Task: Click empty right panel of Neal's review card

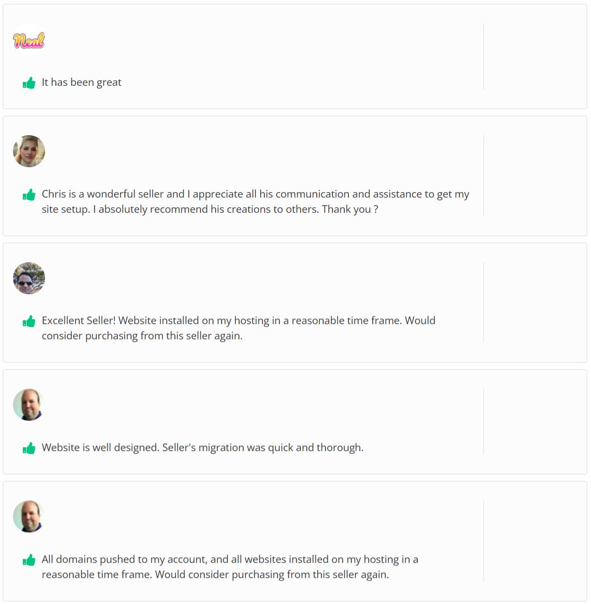Action: click(x=535, y=56)
